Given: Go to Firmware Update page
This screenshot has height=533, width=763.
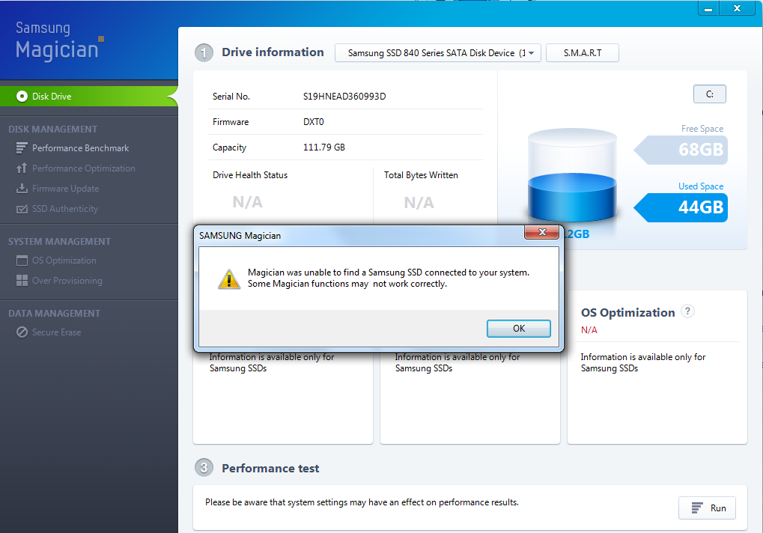Looking at the screenshot, I should (x=66, y=188).
